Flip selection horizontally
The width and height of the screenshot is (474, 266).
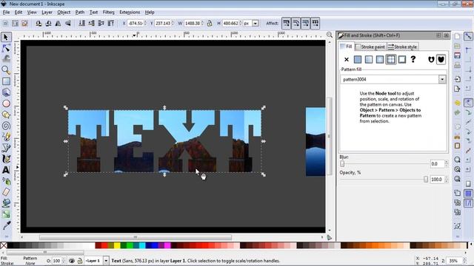click(58, 23)
